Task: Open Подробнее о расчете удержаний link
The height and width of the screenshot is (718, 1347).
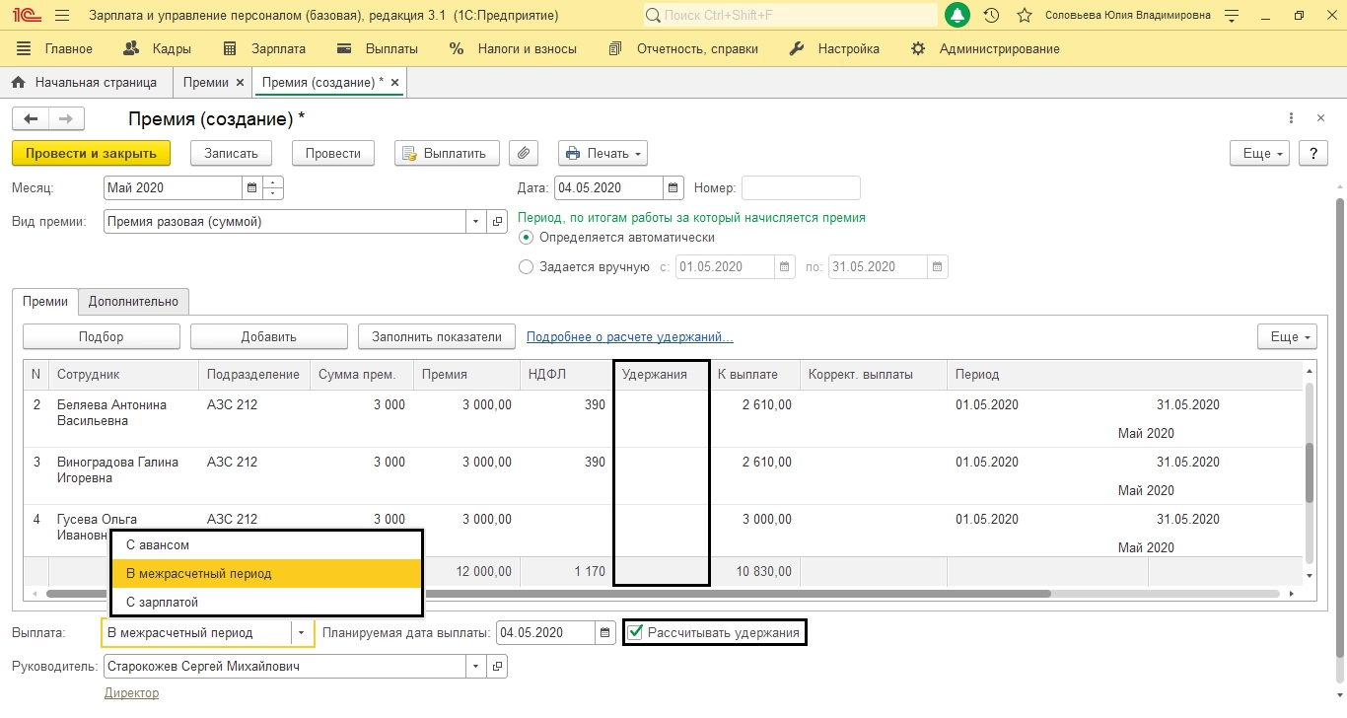Action: [x=629, y=336]
